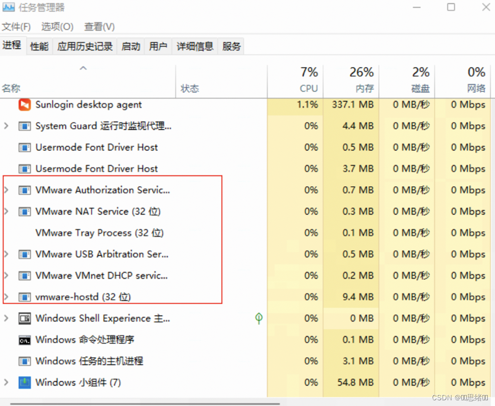
Task: Expand the VMware NAT Service row
Action: click(x=6, y=212)
